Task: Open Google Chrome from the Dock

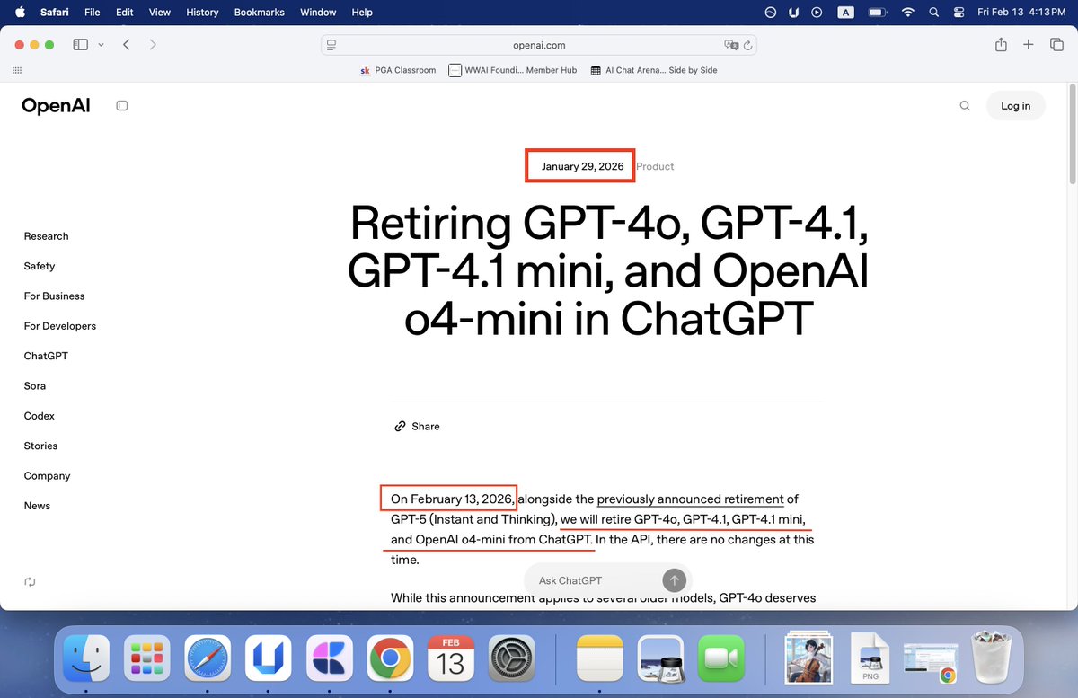Action: point(391,660)
